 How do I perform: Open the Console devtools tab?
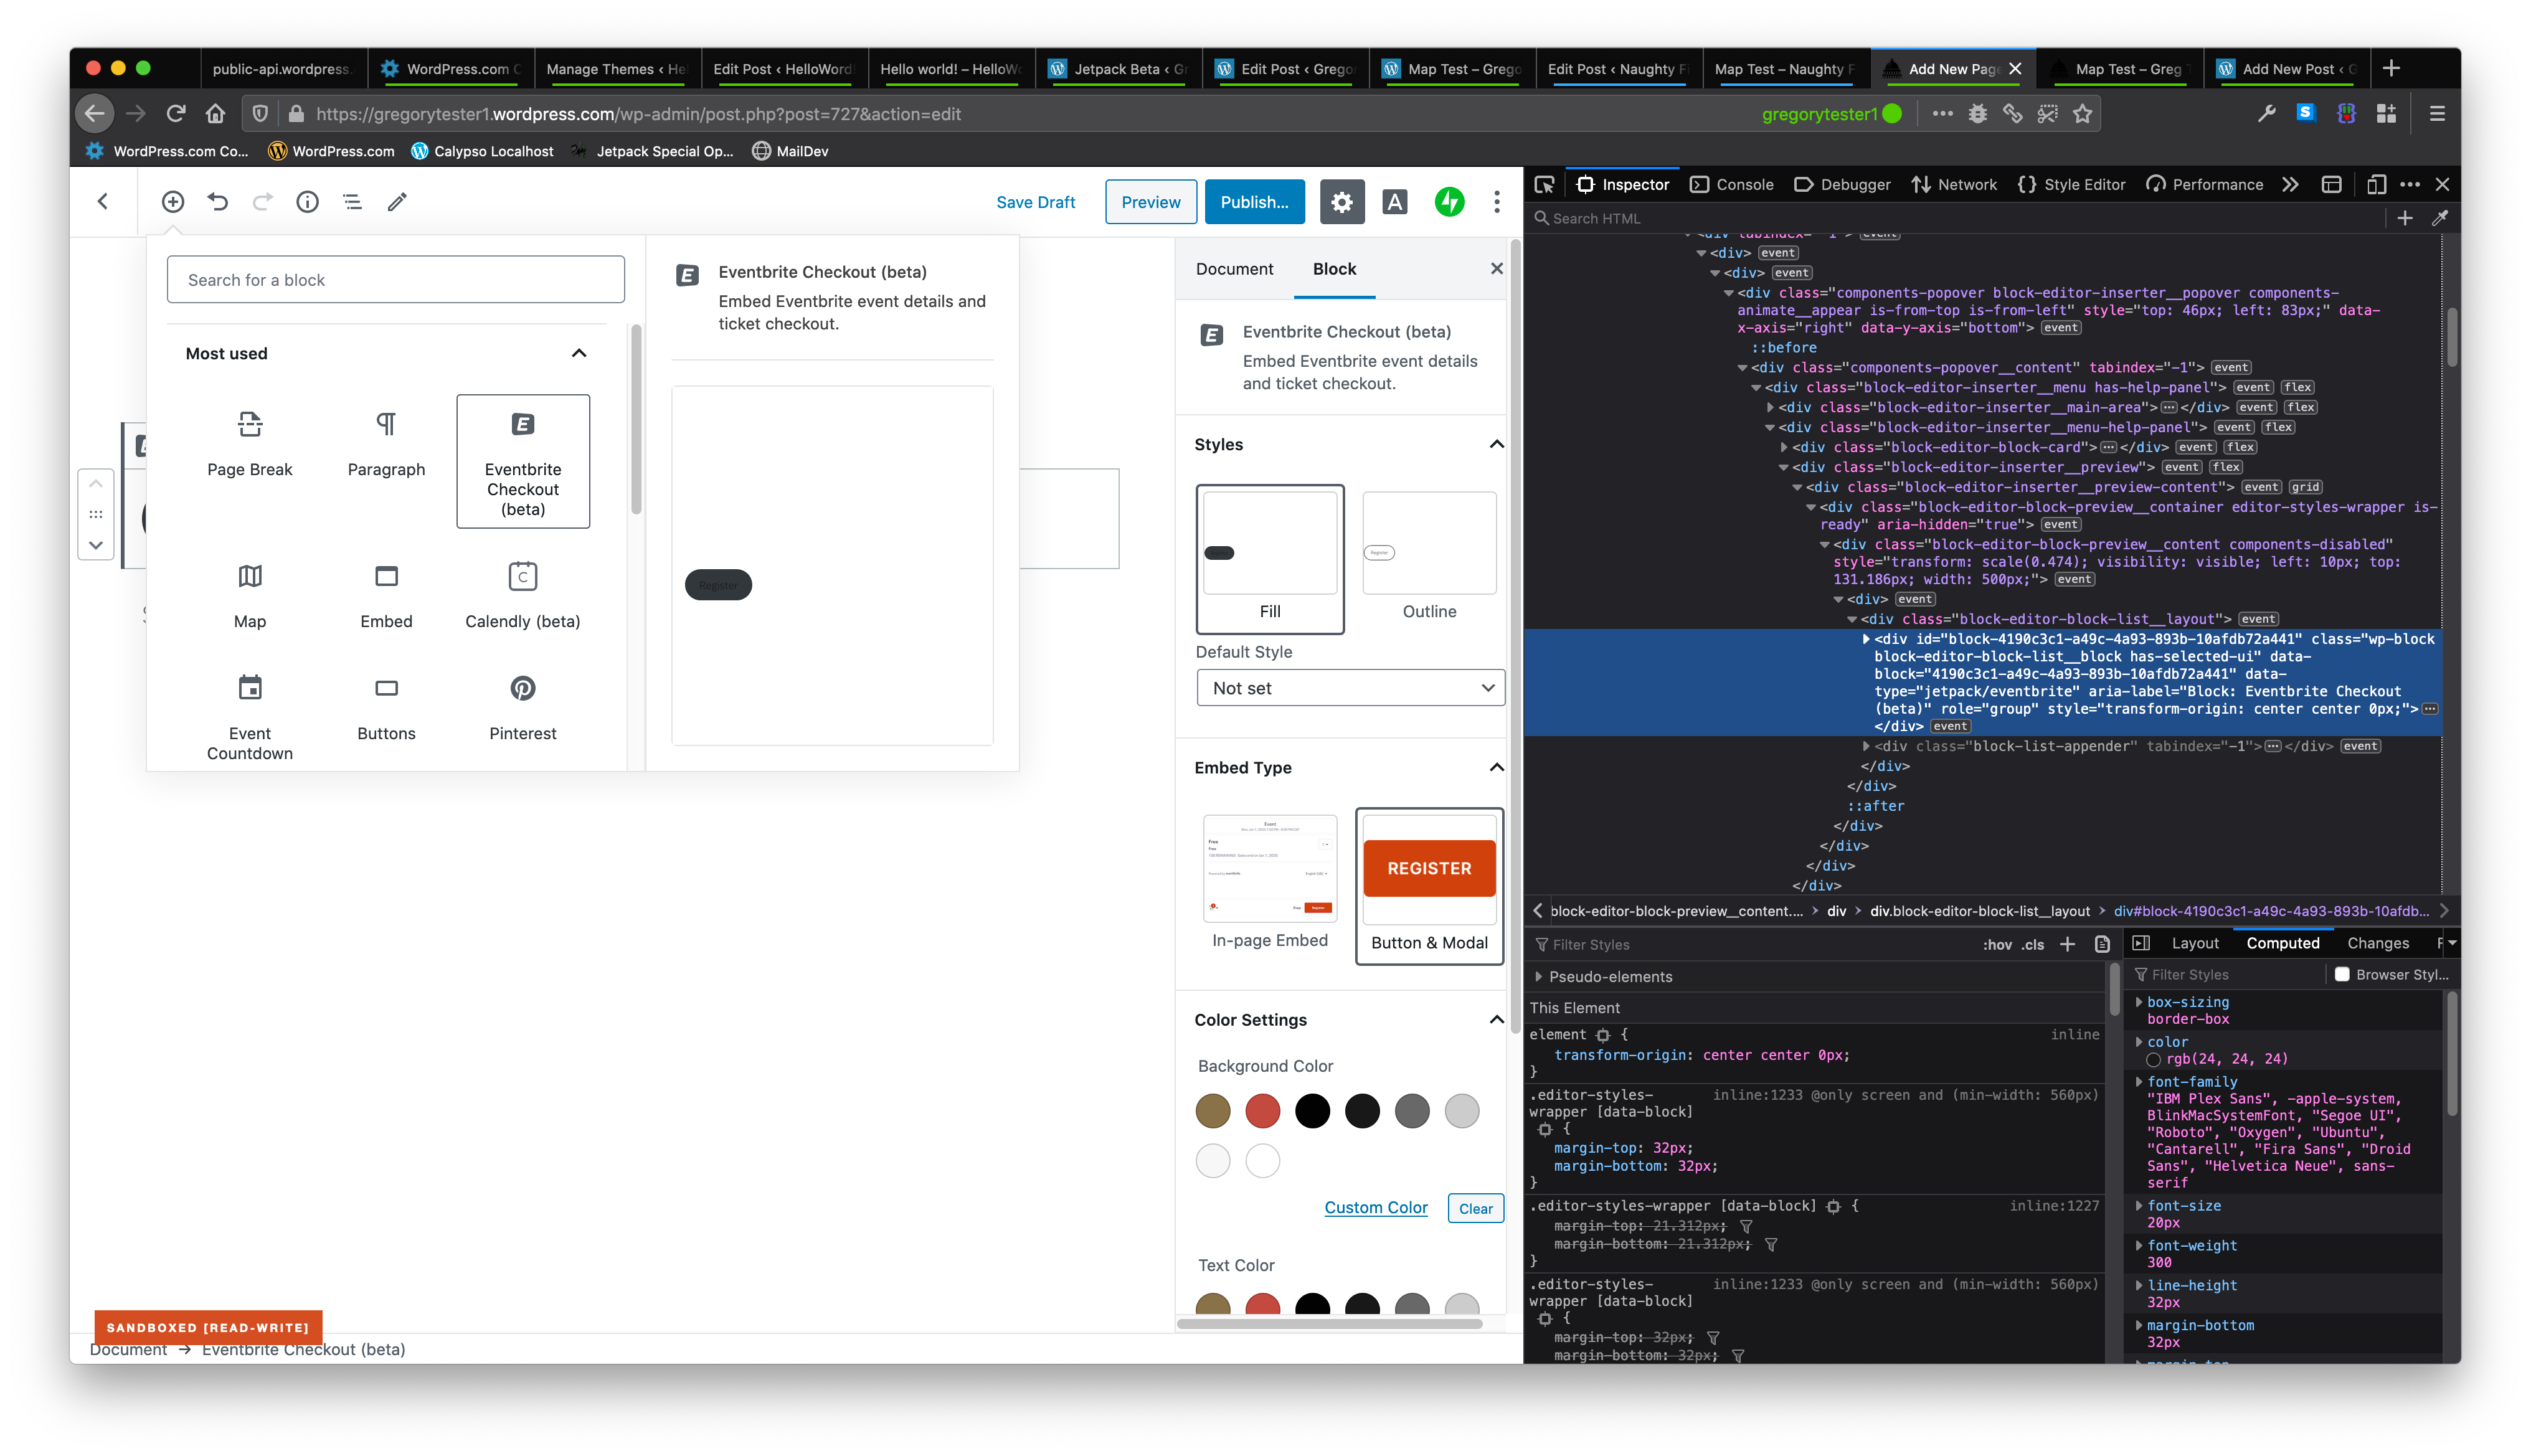(1732, 185)
